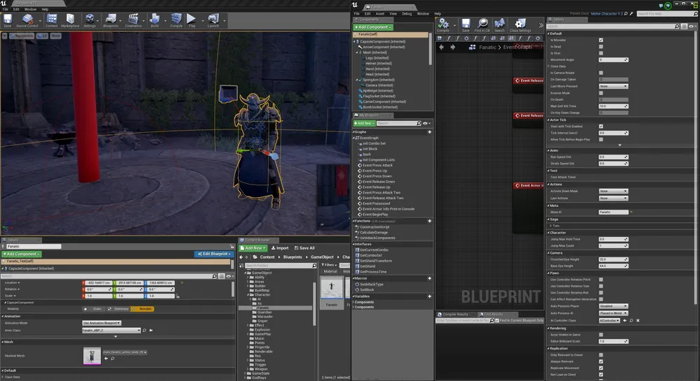This screenshot has width=700, height=381.
Task: Toggle the Is Movable checkbox
Action: click(x=601, y=40)
